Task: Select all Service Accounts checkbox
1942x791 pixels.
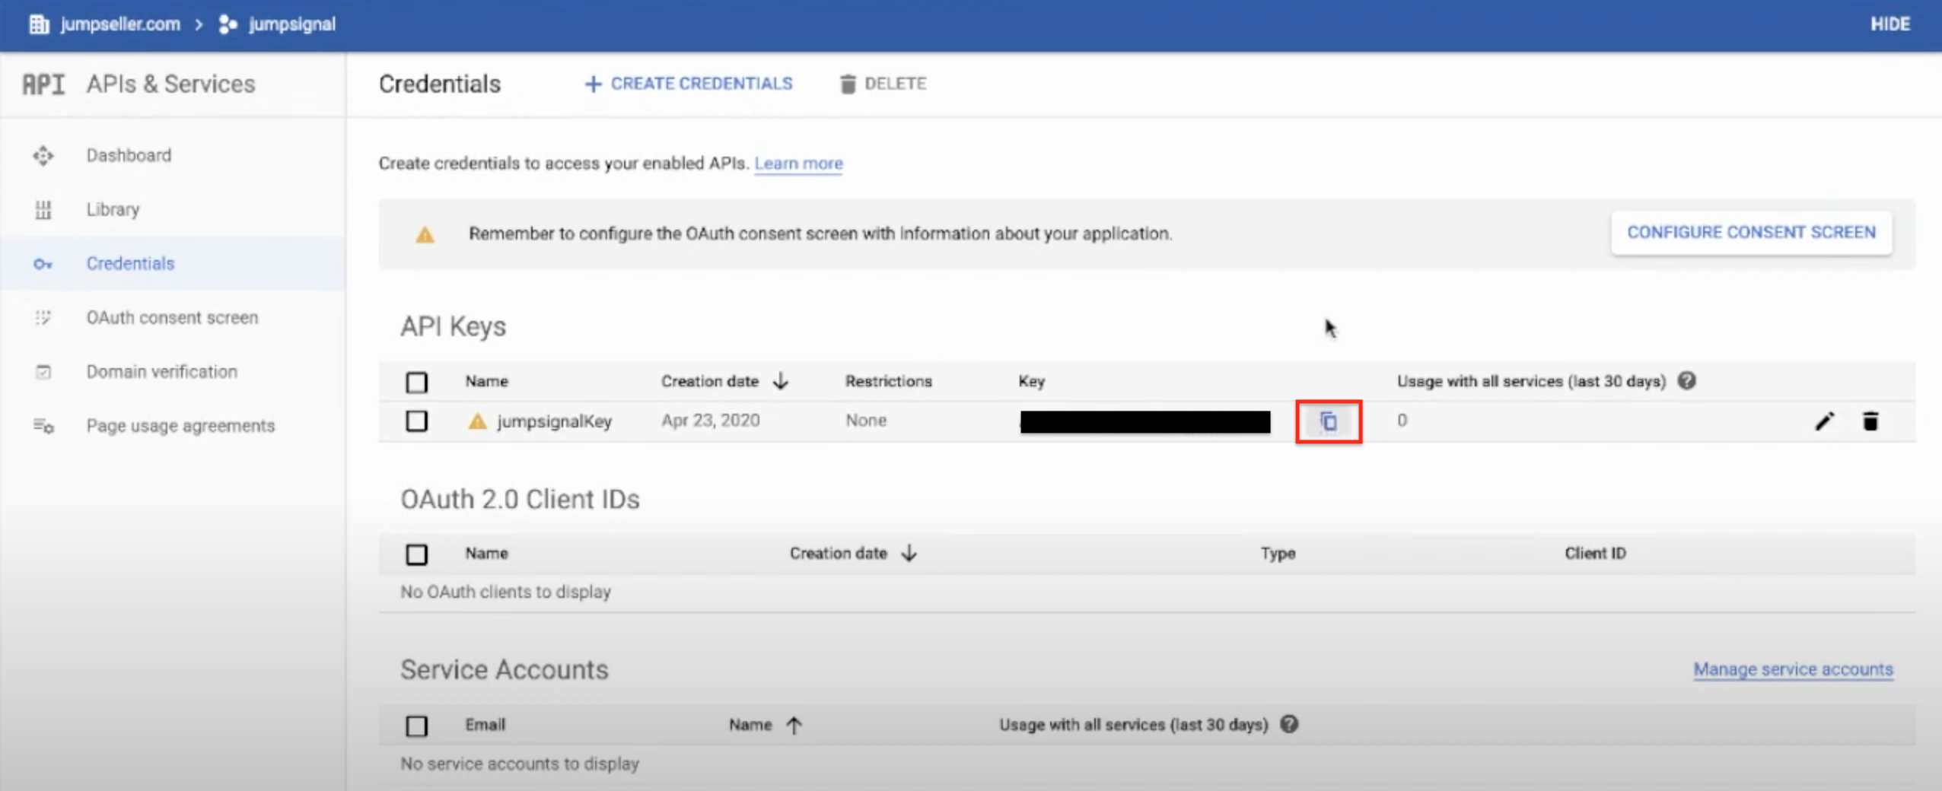Action: coord(416,726)
